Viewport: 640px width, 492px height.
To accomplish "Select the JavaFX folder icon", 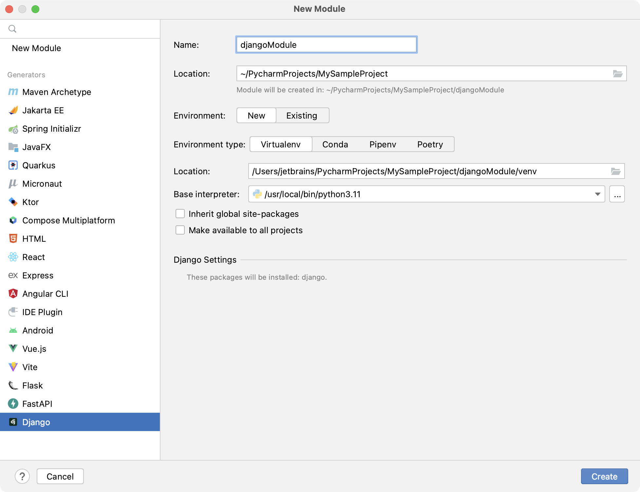I will pos(13,147).
